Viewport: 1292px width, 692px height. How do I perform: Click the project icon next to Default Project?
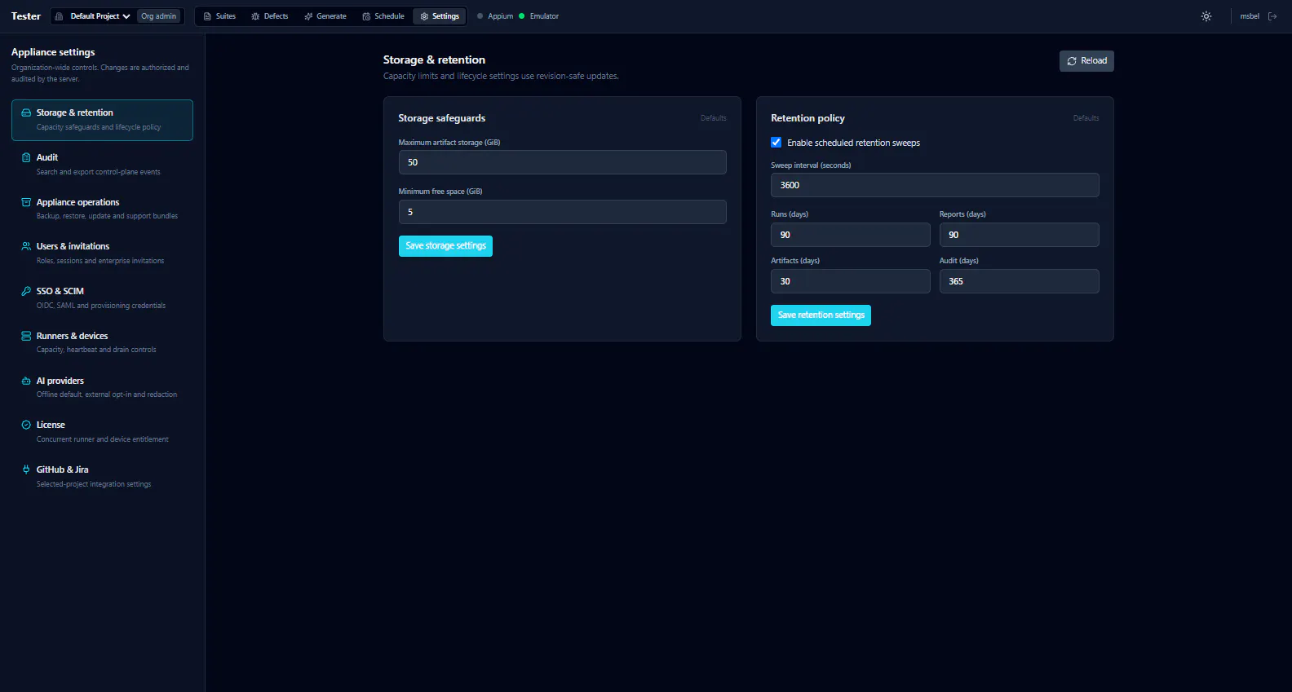tap(59, 16)
